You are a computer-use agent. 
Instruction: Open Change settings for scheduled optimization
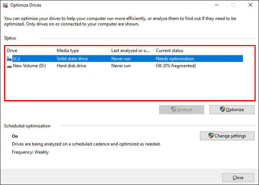(227, 136)
